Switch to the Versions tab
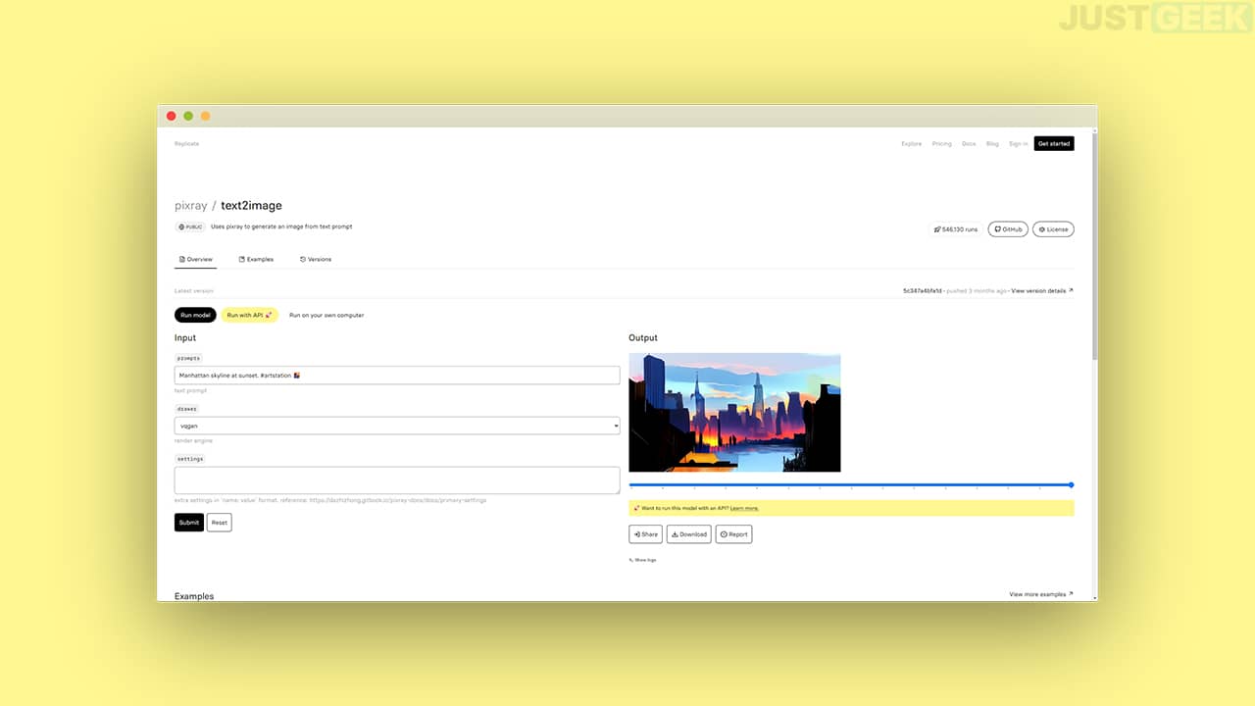1255x706 pixels. 316,259
